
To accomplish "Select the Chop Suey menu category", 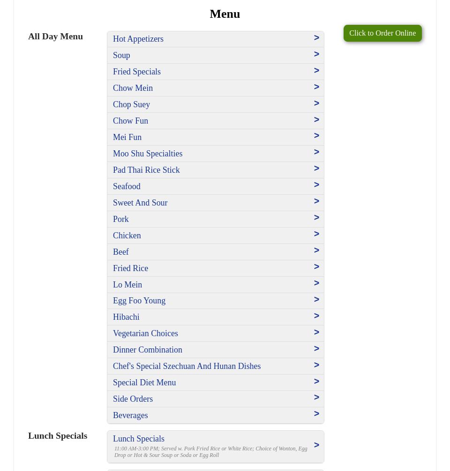I will pos(131,104).
